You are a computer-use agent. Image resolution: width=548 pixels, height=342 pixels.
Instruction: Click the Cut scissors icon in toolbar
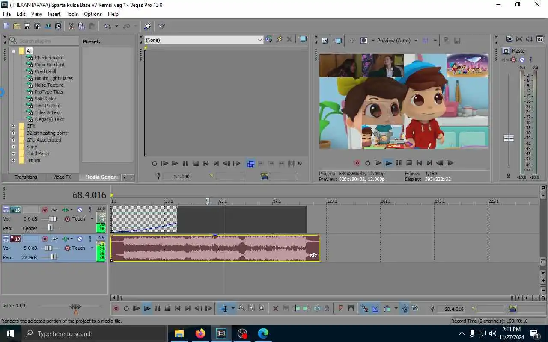click(71, 26)
